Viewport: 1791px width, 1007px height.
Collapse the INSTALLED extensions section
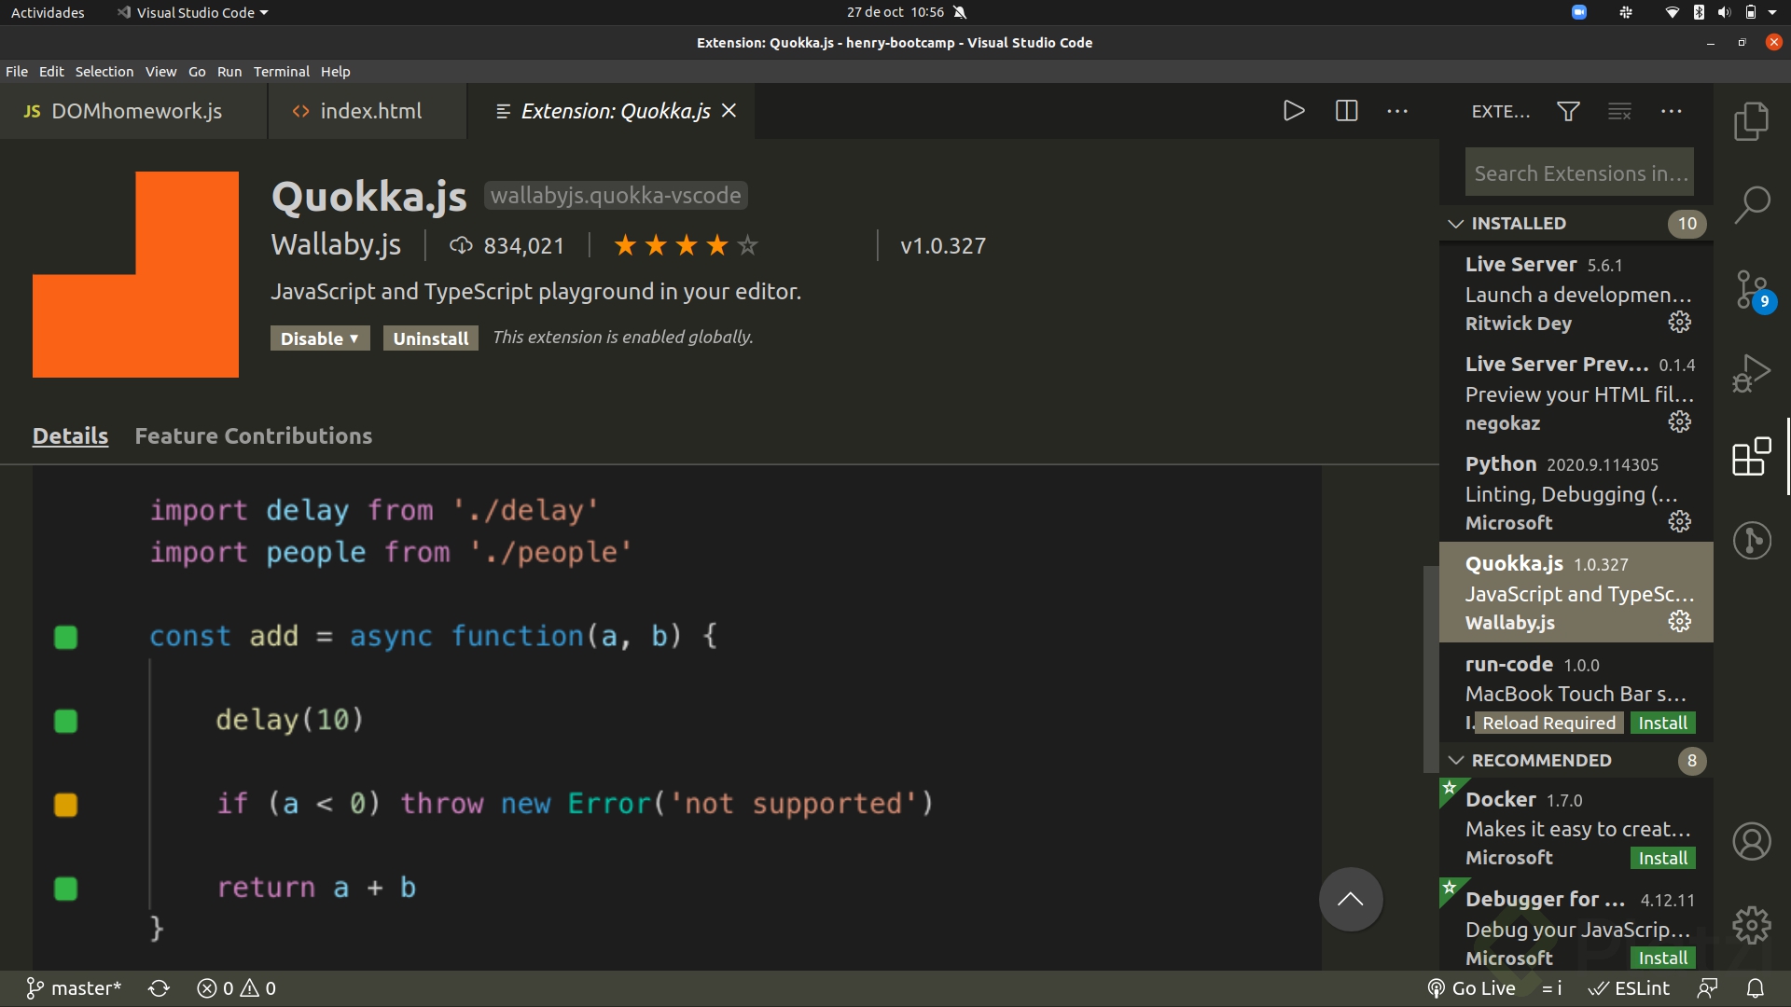pos(1576,224)
